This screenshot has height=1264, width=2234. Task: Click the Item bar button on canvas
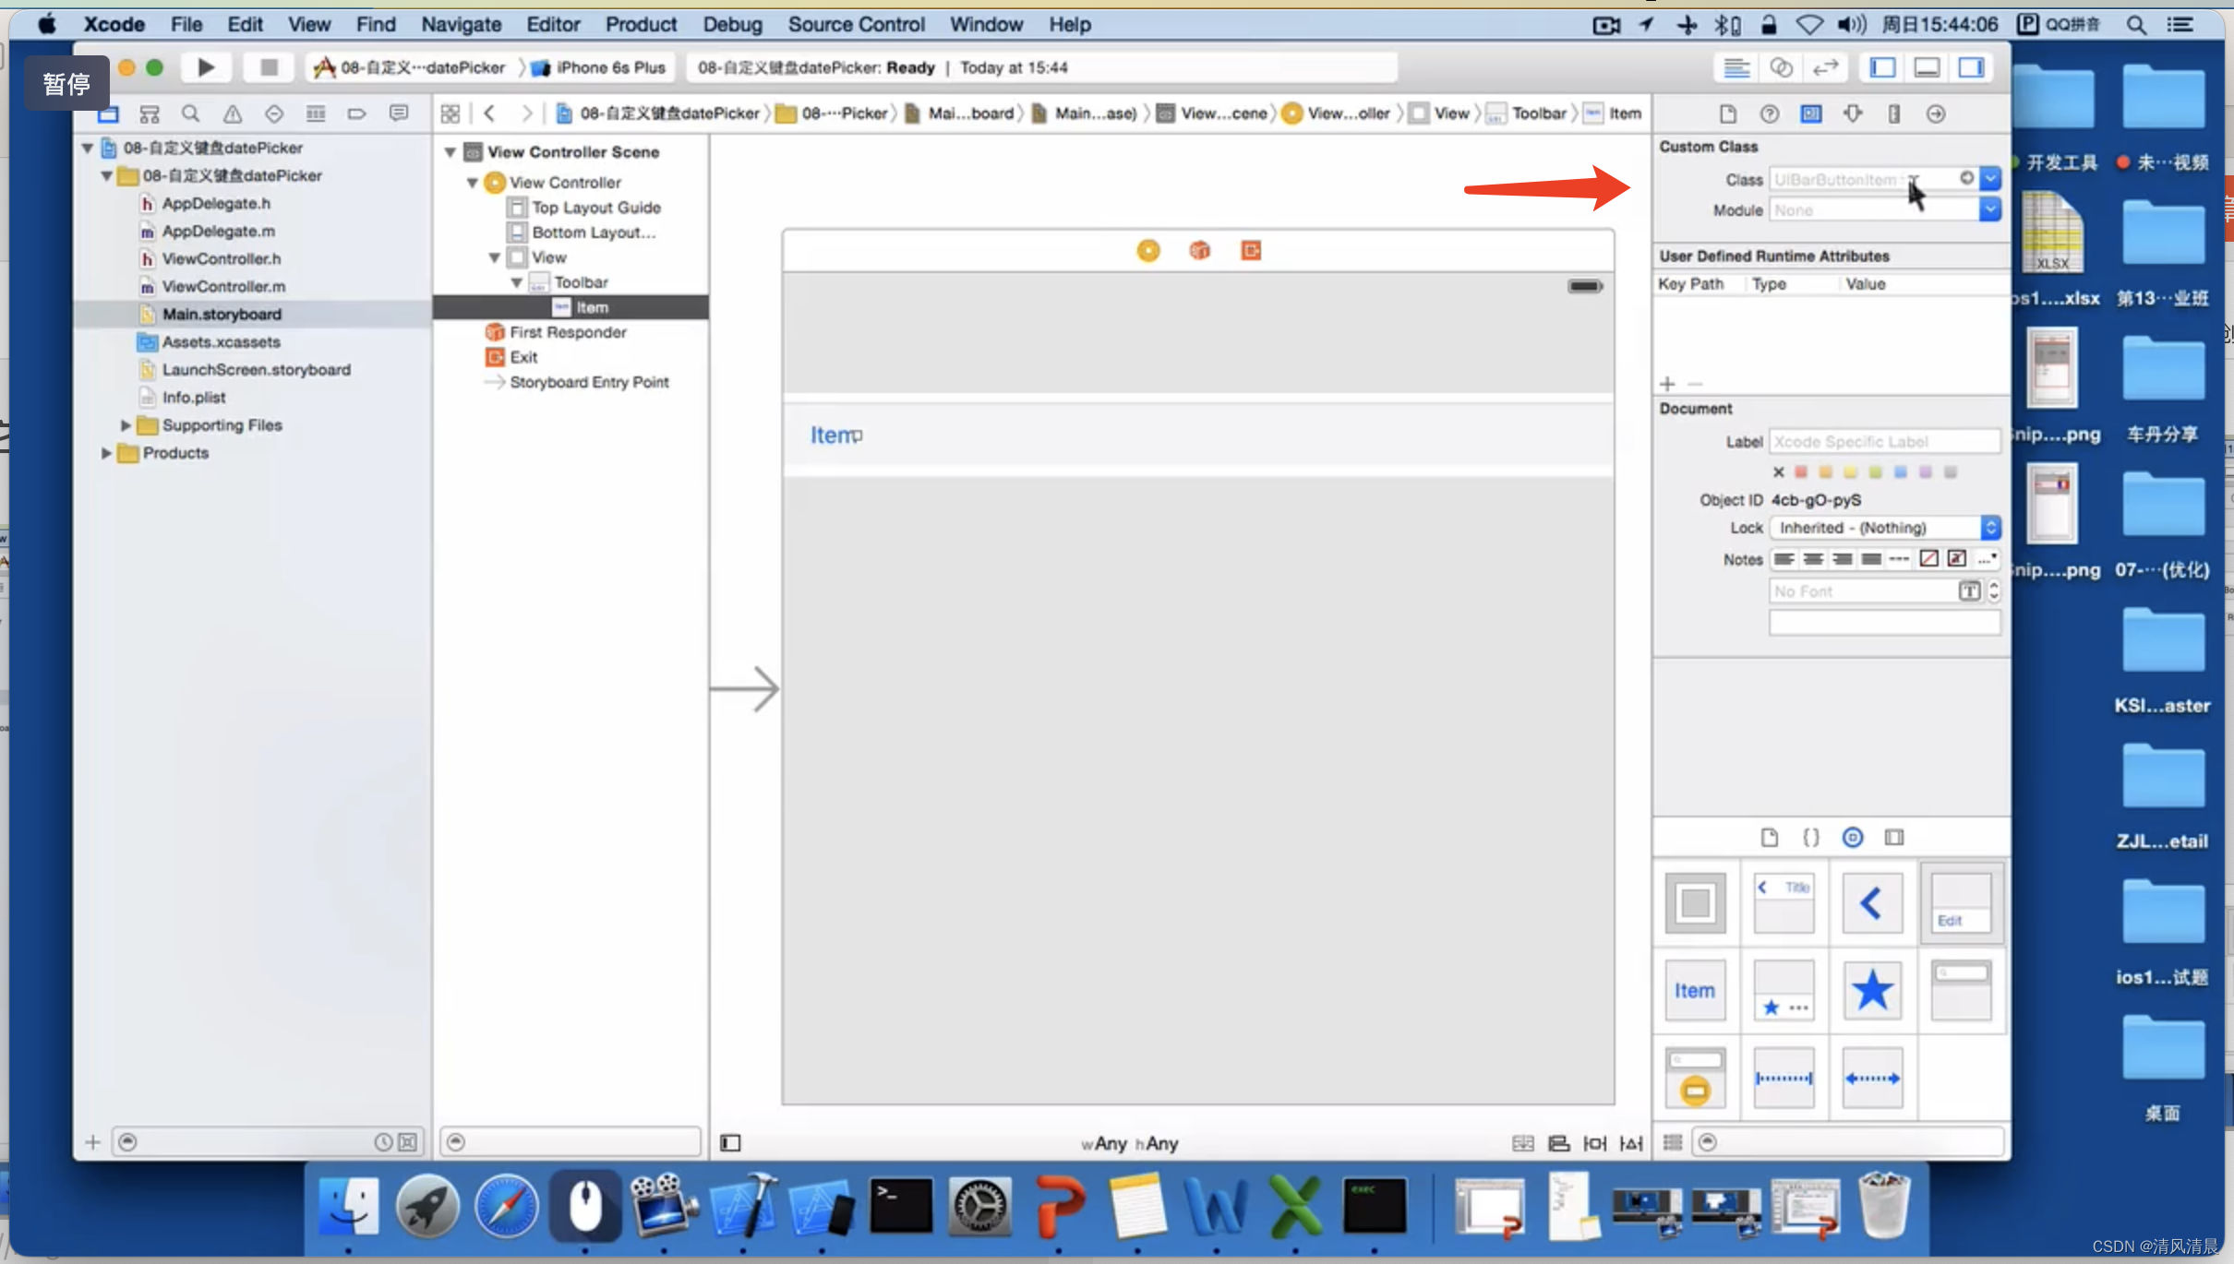point(835,435)
